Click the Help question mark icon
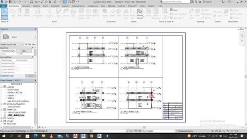247x139 pixels. (x=229, y=2)
